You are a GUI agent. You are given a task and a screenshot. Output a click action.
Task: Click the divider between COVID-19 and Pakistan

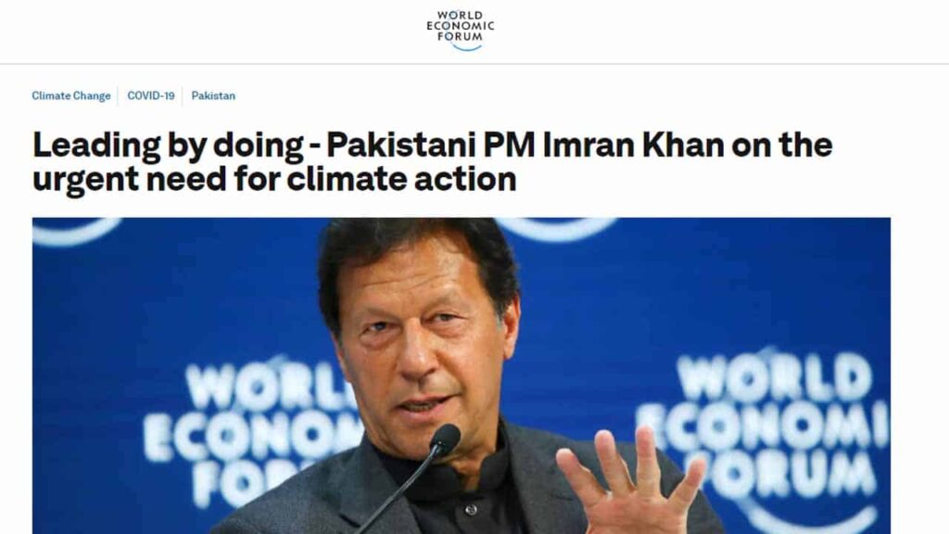point(183,95)
